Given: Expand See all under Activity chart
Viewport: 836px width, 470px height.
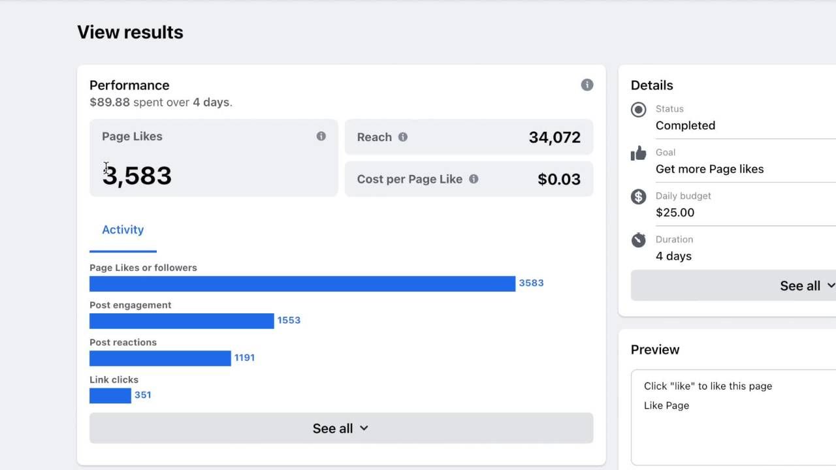Looking at the screenshot, I should click(341, 428).
